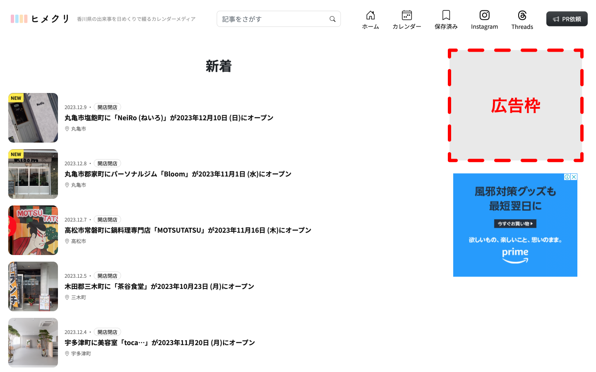Open saved articles bookmark icon
Image resolution: width=596 pixels, height=372 pixels.
click(x=446, y=15)
